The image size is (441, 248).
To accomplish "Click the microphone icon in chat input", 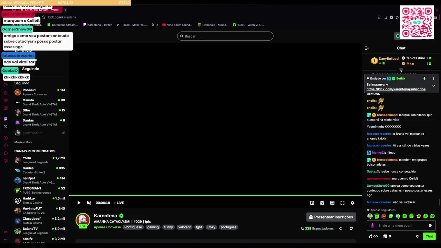I will pyautogui.click(x=372, y=226).
